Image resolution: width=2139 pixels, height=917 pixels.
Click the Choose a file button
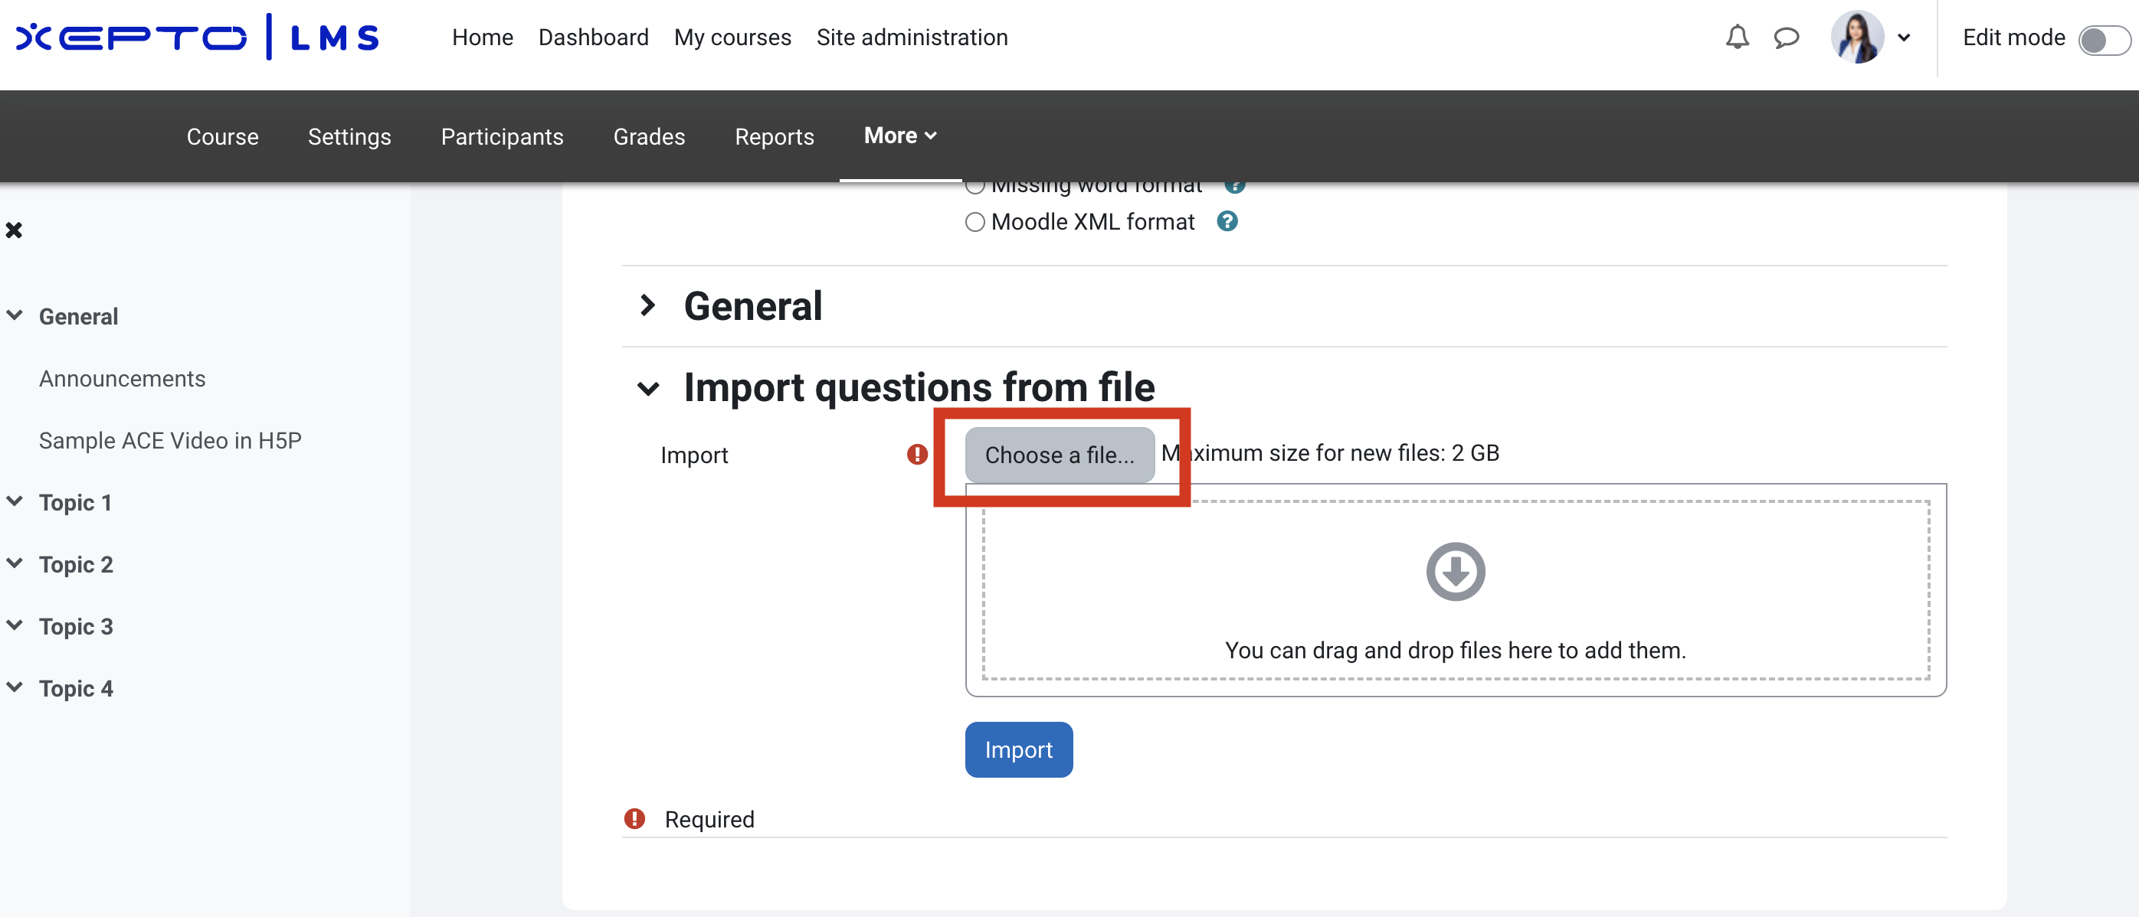point(1059,455)
